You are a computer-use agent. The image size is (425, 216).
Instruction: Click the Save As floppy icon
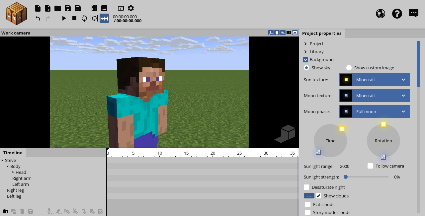click(78, 8)
